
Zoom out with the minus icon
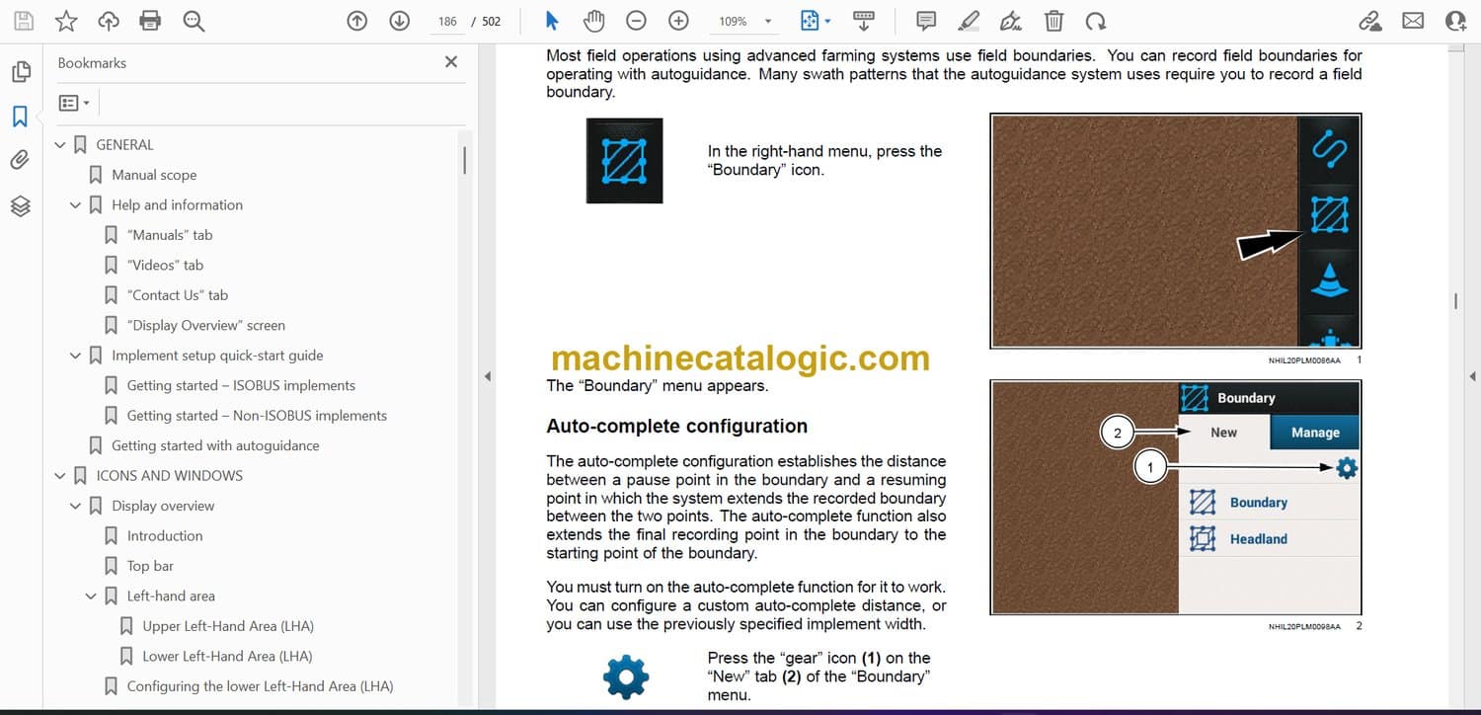637,21
